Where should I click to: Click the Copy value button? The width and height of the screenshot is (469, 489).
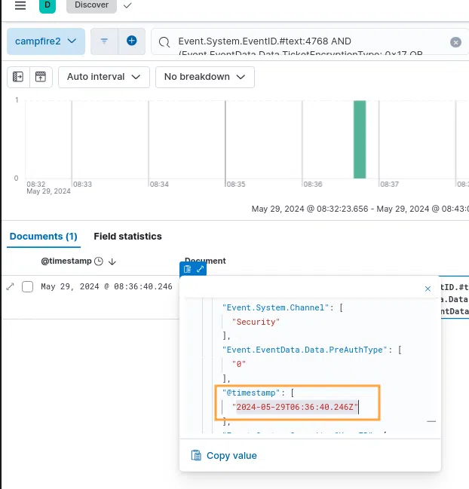(224, 455)
